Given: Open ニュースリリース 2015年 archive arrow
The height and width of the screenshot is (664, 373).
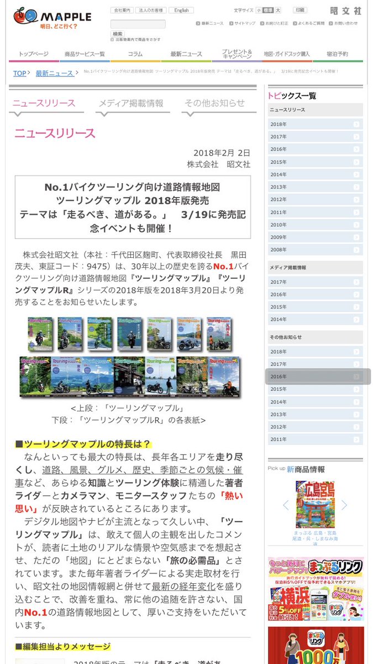Looking at the screenshot, I should [356, 162].
